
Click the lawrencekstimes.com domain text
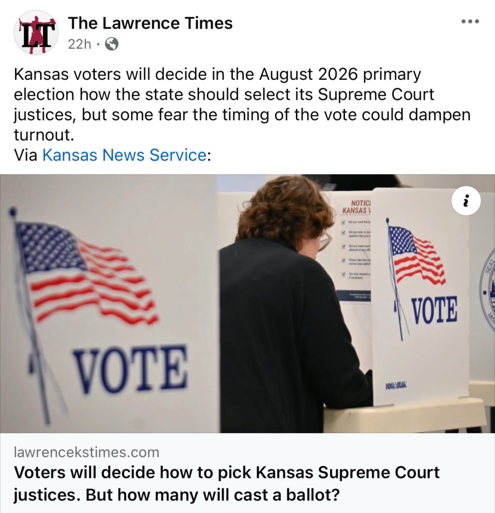pyautogui.click(x=87, y=452)
